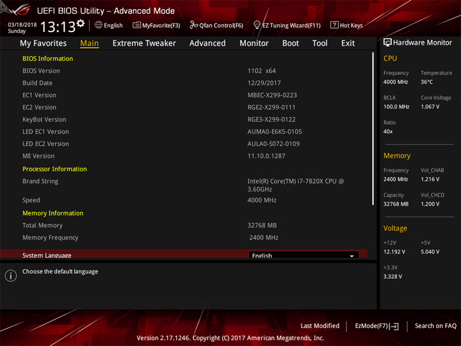Go to the Monitor tab

(x=254, y=44)
